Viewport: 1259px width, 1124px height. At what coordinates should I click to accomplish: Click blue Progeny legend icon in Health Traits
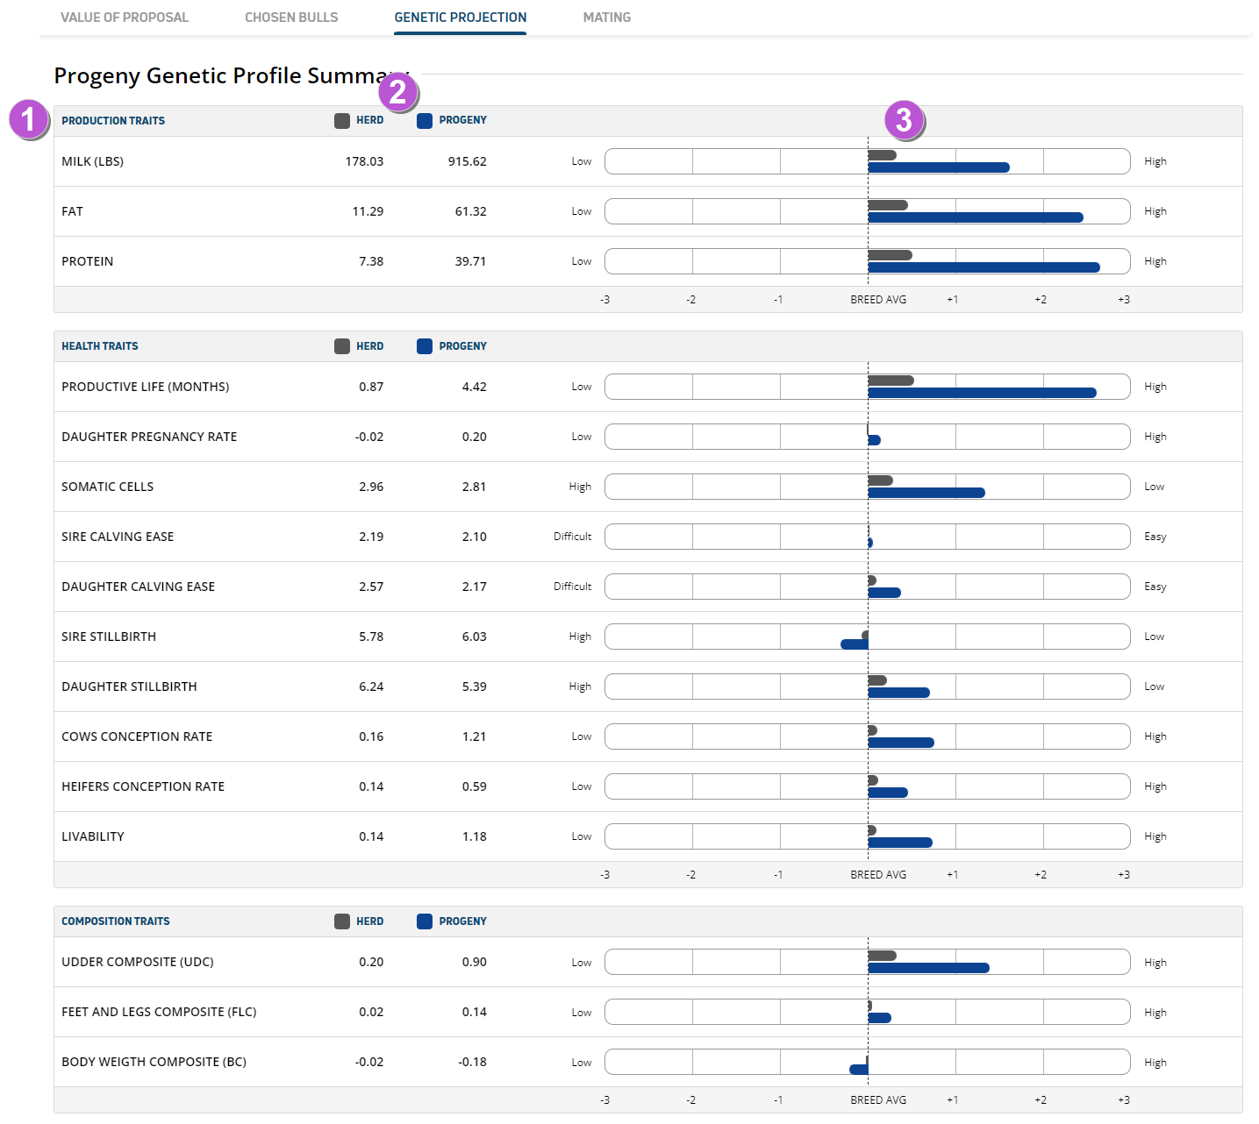click(425, 346)
